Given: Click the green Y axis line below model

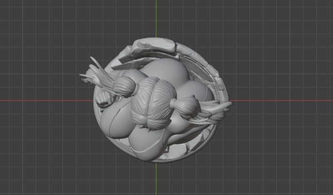Looking at the screenshot, I should (156, 179).
